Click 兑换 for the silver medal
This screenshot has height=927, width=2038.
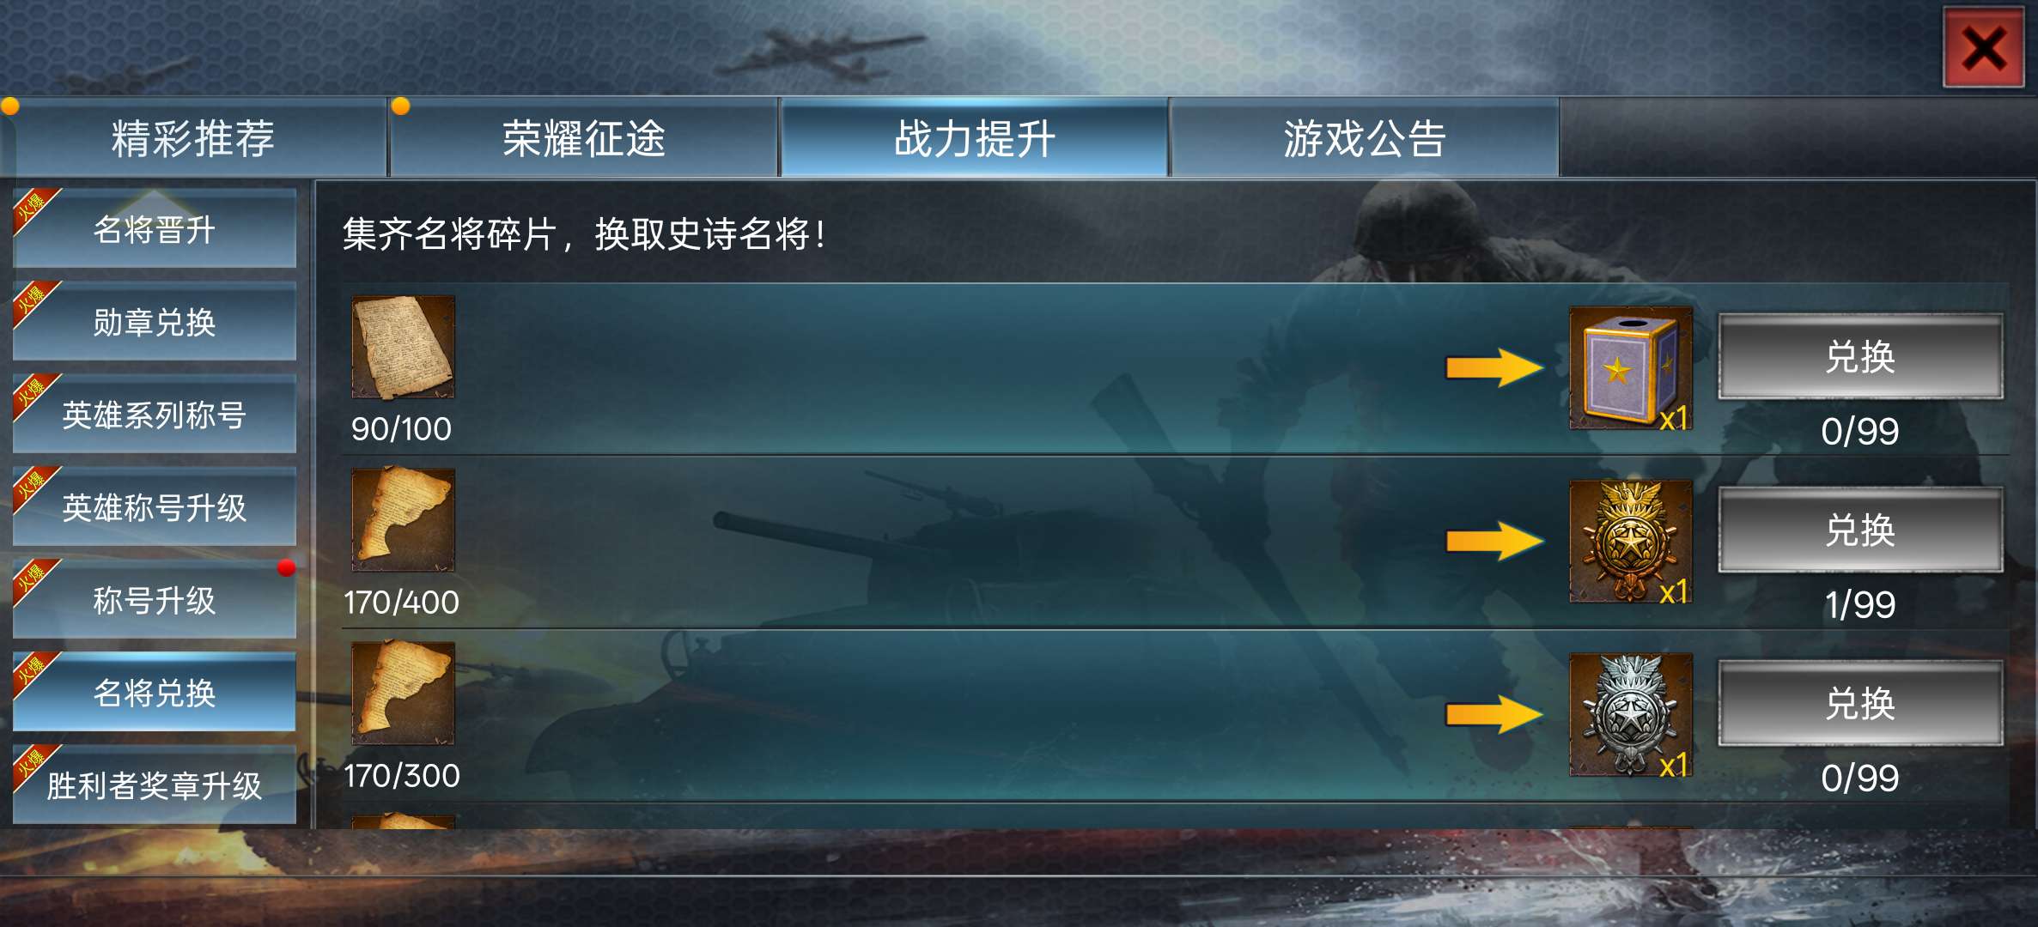point(1860,703)
